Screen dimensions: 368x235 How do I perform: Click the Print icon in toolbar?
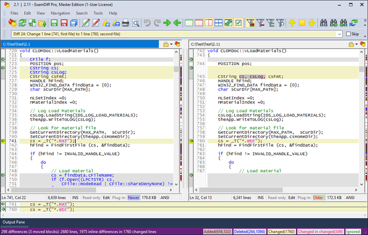pyautogui.click(x=125, y=23)
